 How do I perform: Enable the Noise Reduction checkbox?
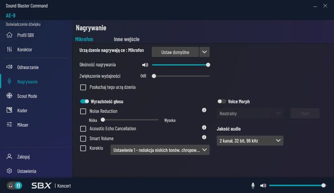[83, 111]
